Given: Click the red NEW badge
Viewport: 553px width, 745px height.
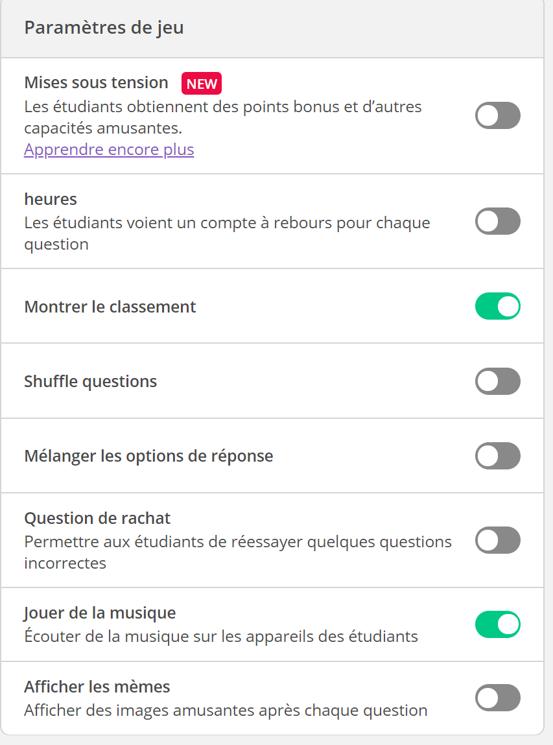Looking at the screenshot, I should 202,84.
